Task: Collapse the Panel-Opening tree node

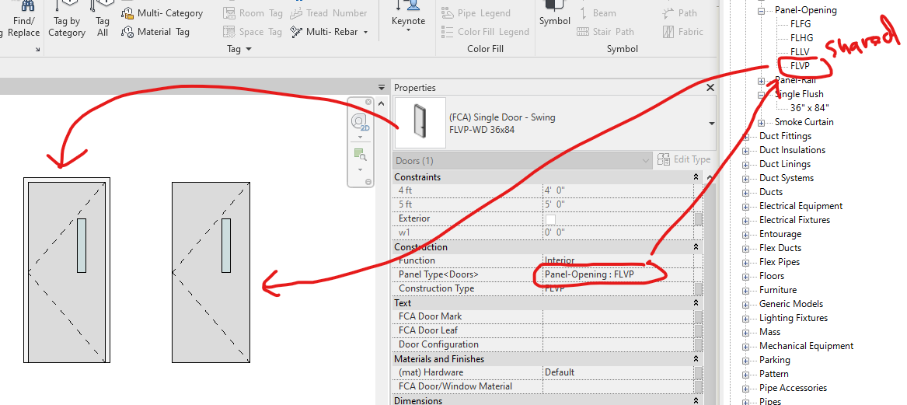Action: [762, 10]
